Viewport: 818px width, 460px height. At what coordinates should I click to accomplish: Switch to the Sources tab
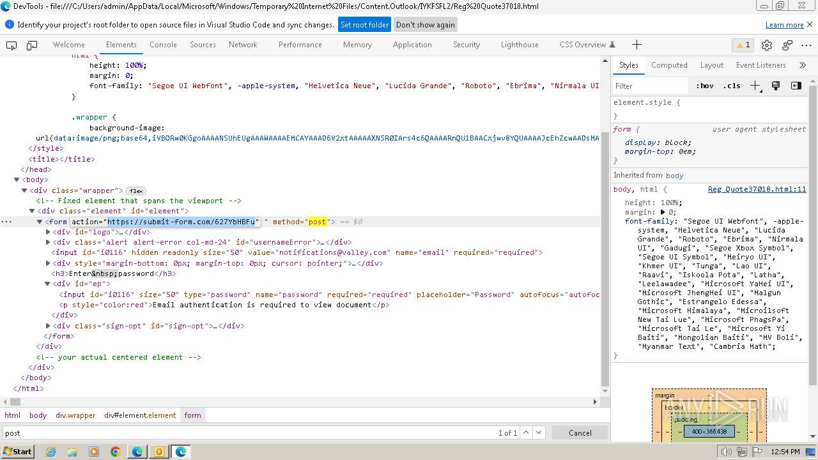(203, 45)
